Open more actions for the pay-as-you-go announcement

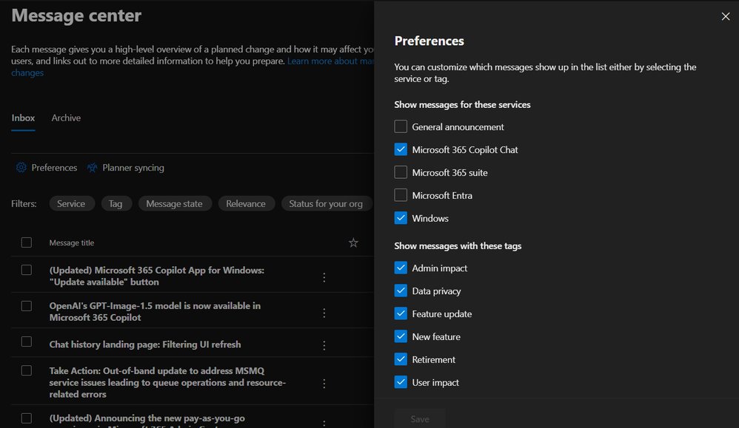coord(324,421)
